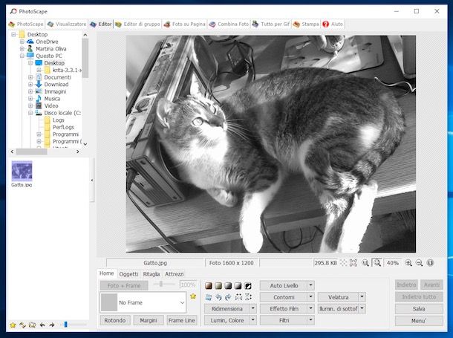Click dotted grid icon next to file size
Viewport: 453px width, 338px height.
click(343, 263)
